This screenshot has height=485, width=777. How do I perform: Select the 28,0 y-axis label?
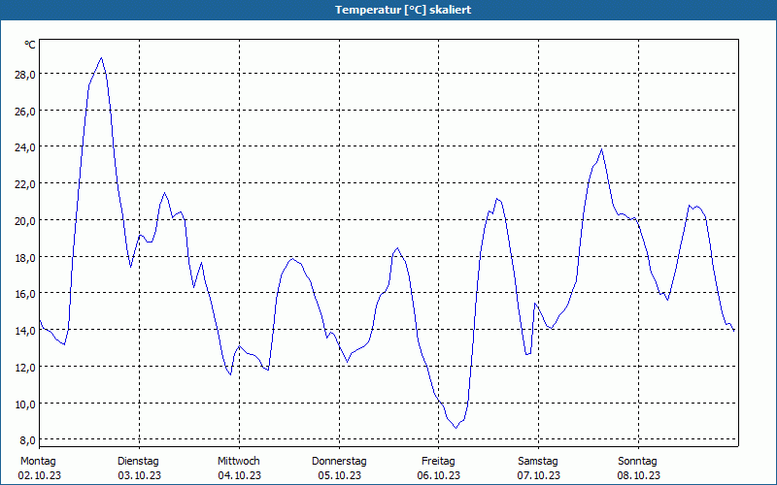point(25,75)
